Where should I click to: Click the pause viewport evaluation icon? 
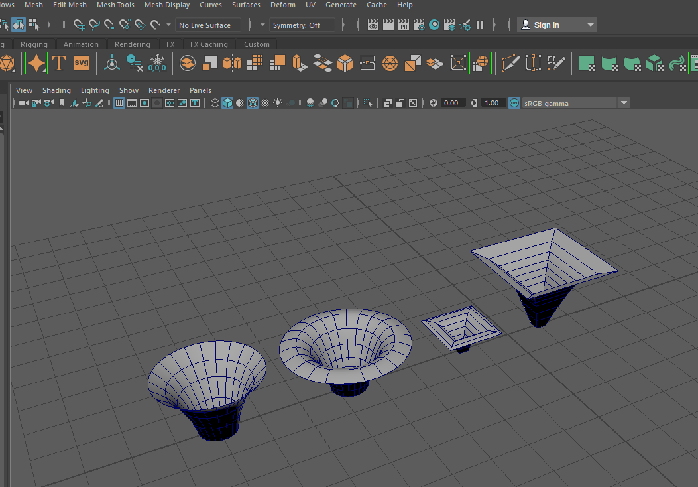480,25
